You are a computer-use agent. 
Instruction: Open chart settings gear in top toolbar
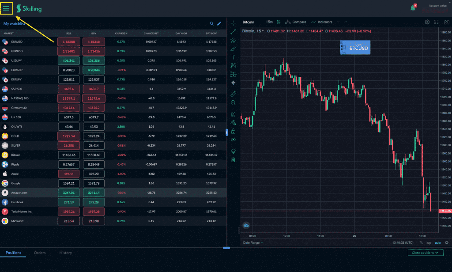427,22
